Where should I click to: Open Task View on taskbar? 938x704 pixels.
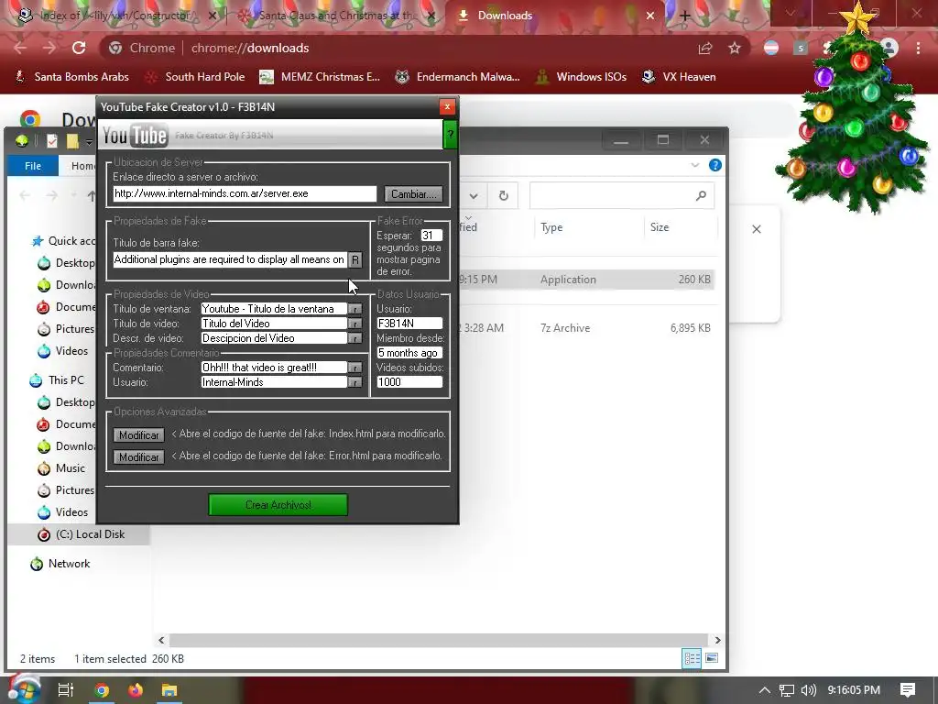click(x=66, y=690)
